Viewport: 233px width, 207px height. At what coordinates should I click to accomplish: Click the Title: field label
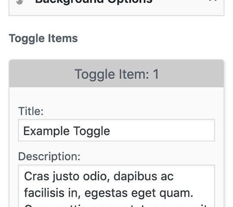31,111
